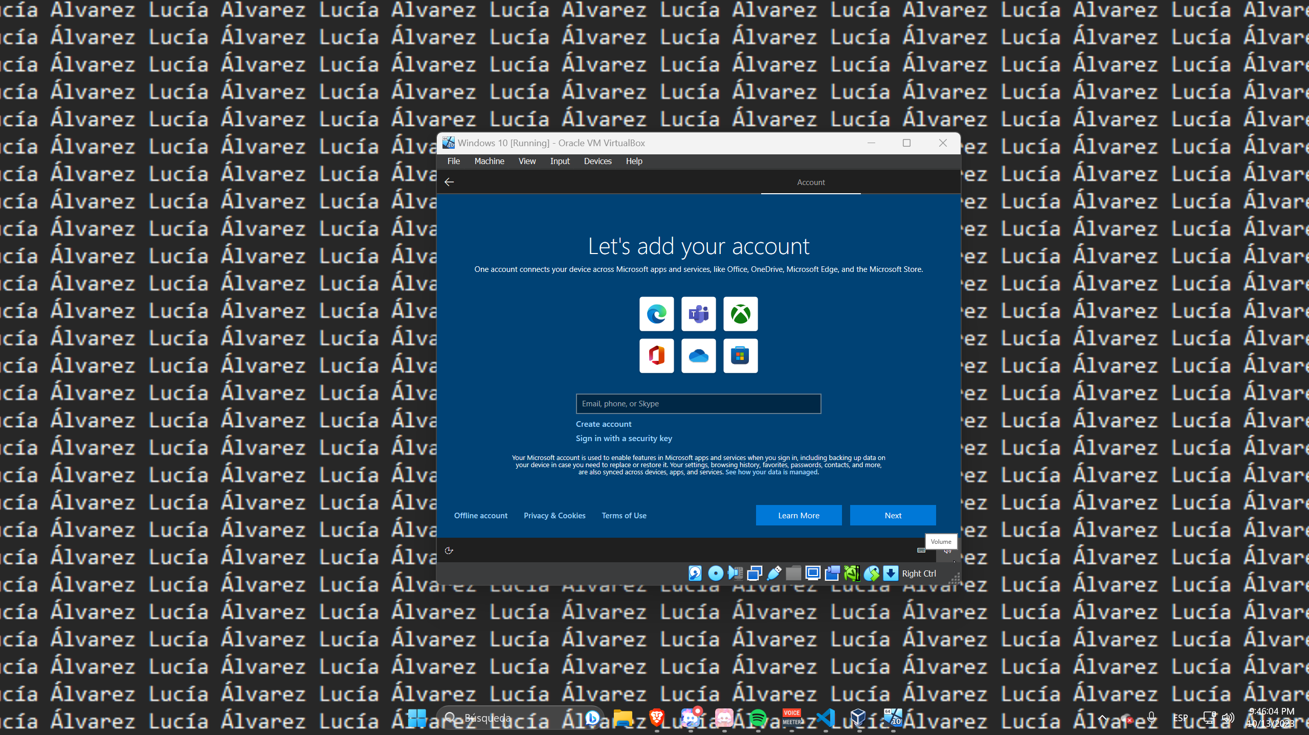1309x735 pixels.
Task: Click the Offline account link
Action: pyautogui.click(x=480, y=515)
